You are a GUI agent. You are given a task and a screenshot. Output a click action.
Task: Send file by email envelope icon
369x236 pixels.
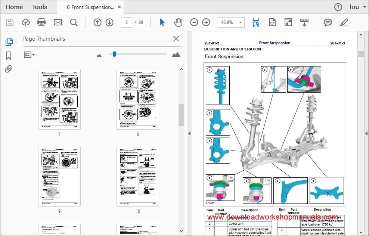(58, 22)
